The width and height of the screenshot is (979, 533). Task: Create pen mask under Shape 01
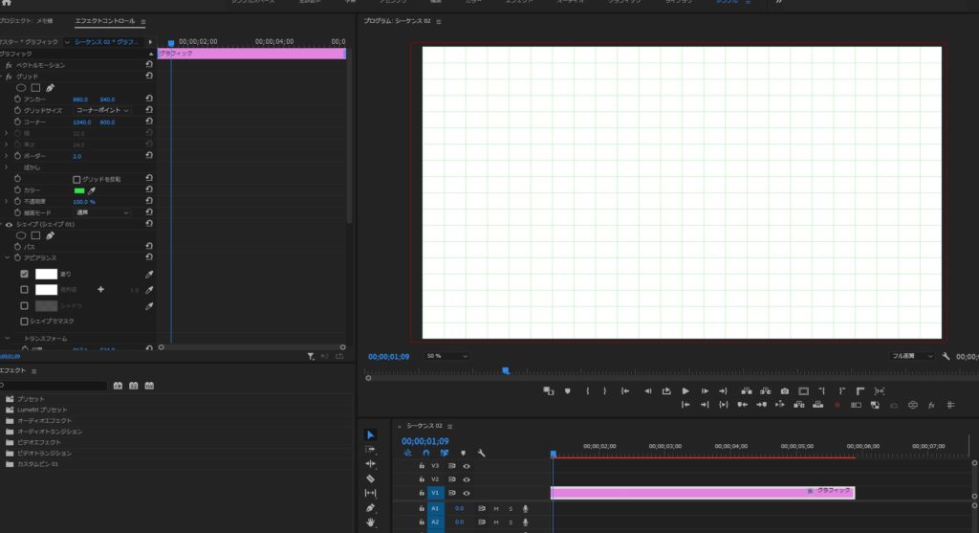coord(50,235)
